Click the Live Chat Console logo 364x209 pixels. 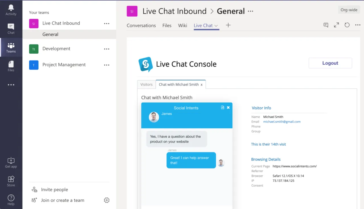coord(146,64)
